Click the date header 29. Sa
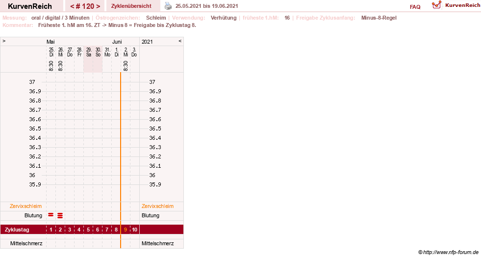Image resolution: width=481 pixels, height=258 pixels. click(x=89, y=52)
